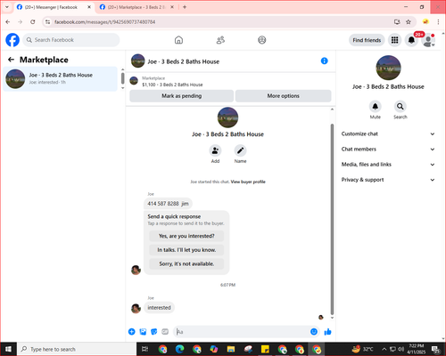Open File Explorer from the taskbar
This screenshot has width=446, height=356.
(231, 349)
